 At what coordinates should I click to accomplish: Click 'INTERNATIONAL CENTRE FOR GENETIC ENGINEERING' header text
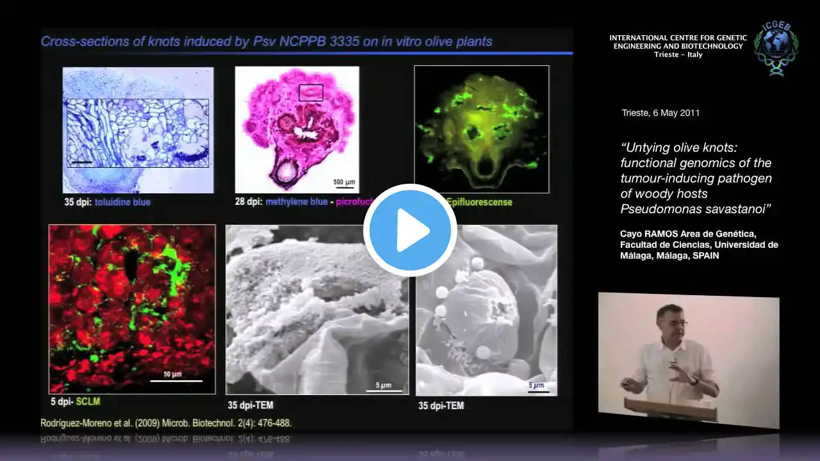(x=678, y=46)
